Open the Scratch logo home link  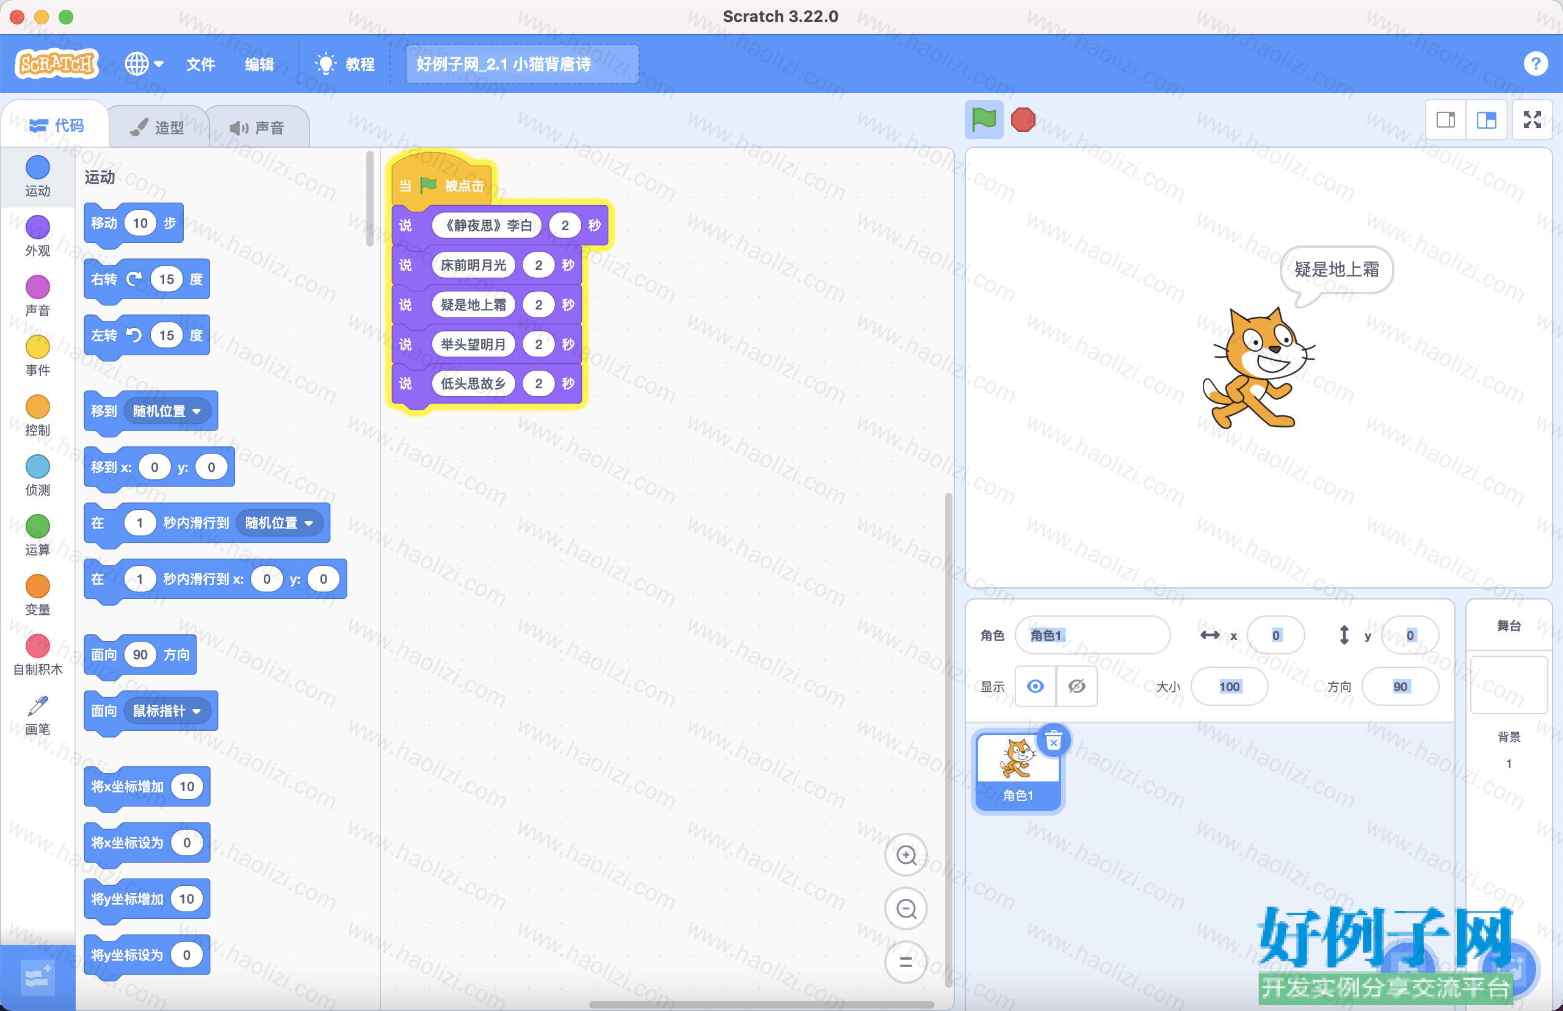(x=56, y=63)
